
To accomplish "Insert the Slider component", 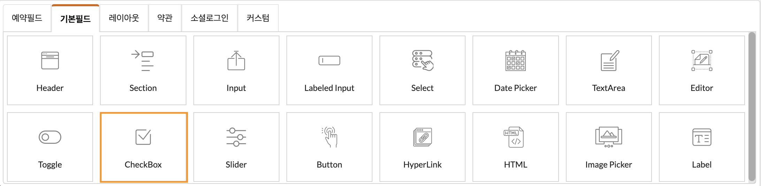I will click(236, 147).
